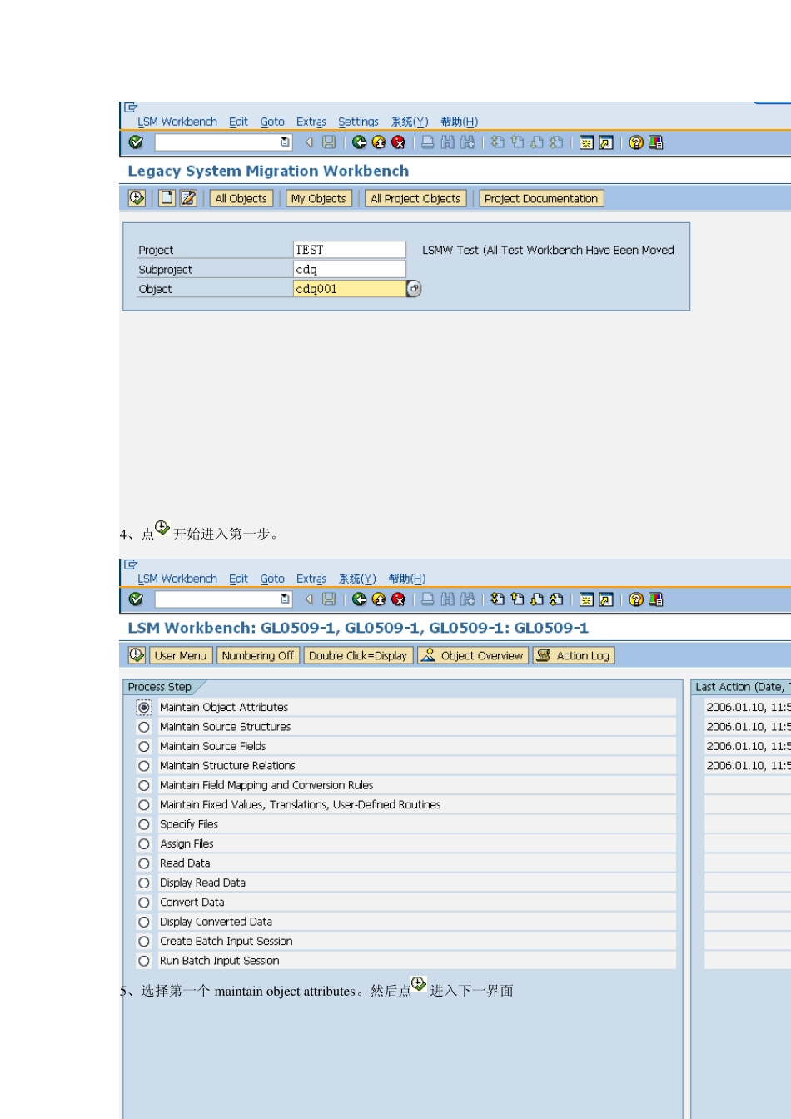Viewport: 791px width, 1119px height.
Task: Click the Action Log button
Action: tap(574, 655)
